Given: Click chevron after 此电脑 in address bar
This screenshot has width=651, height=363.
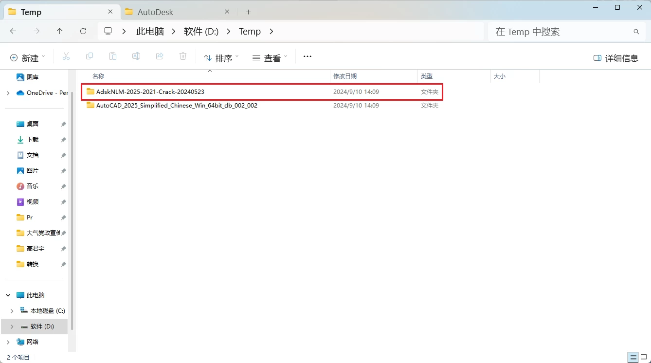Looking at the screenshot, I should (174, 31).
